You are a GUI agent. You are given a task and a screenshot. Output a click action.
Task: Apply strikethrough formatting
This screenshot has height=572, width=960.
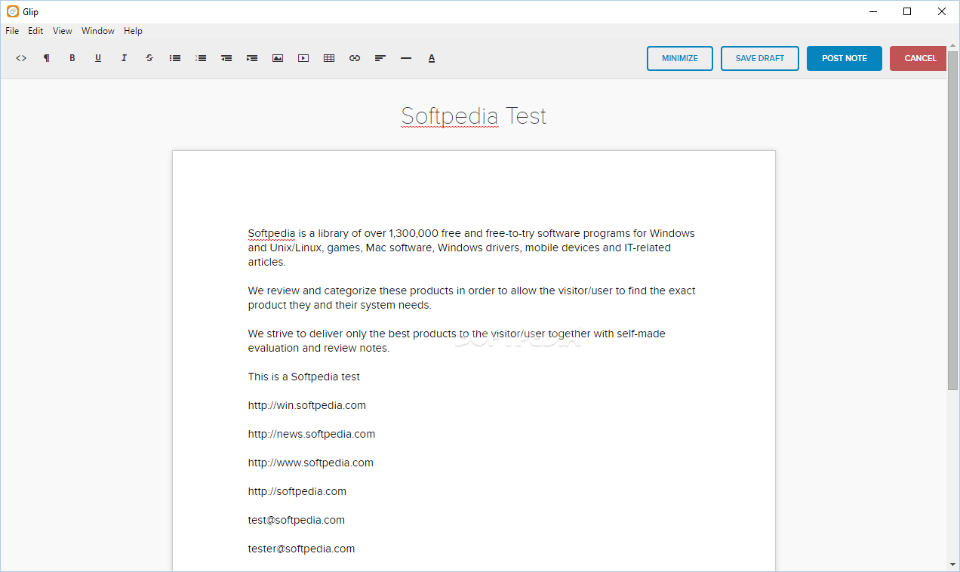pyautogui.click(x=149, y=58)
